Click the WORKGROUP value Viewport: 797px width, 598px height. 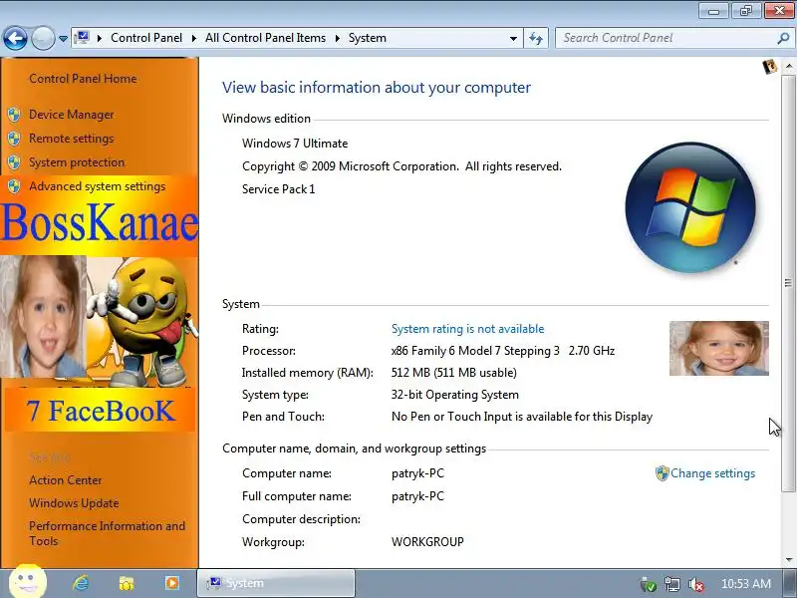(x=427, y=542)
